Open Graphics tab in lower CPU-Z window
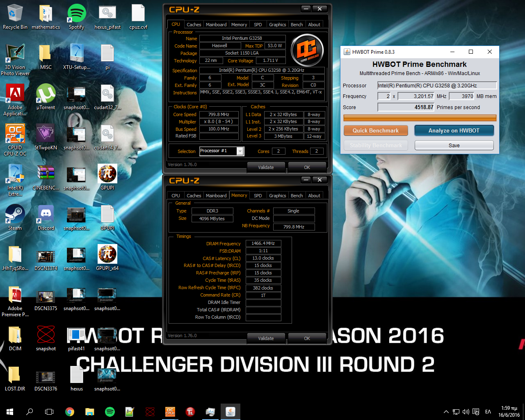 (278, 196)
